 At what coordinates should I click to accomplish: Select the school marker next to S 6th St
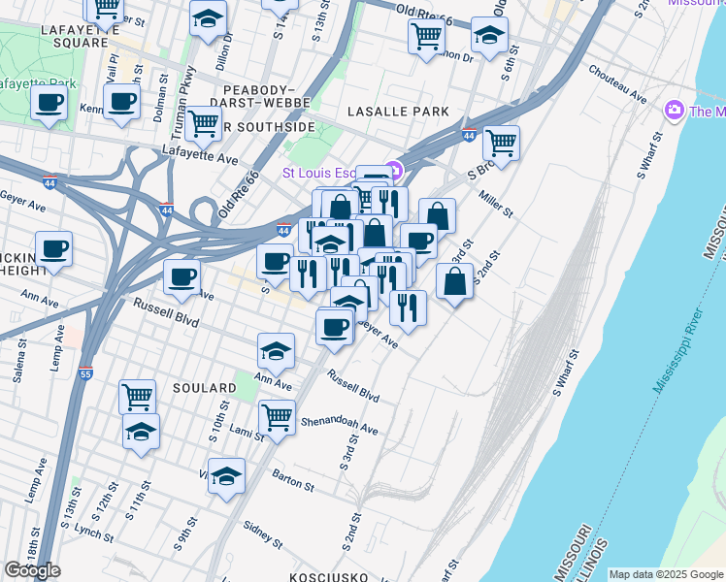tap(489, 36)
